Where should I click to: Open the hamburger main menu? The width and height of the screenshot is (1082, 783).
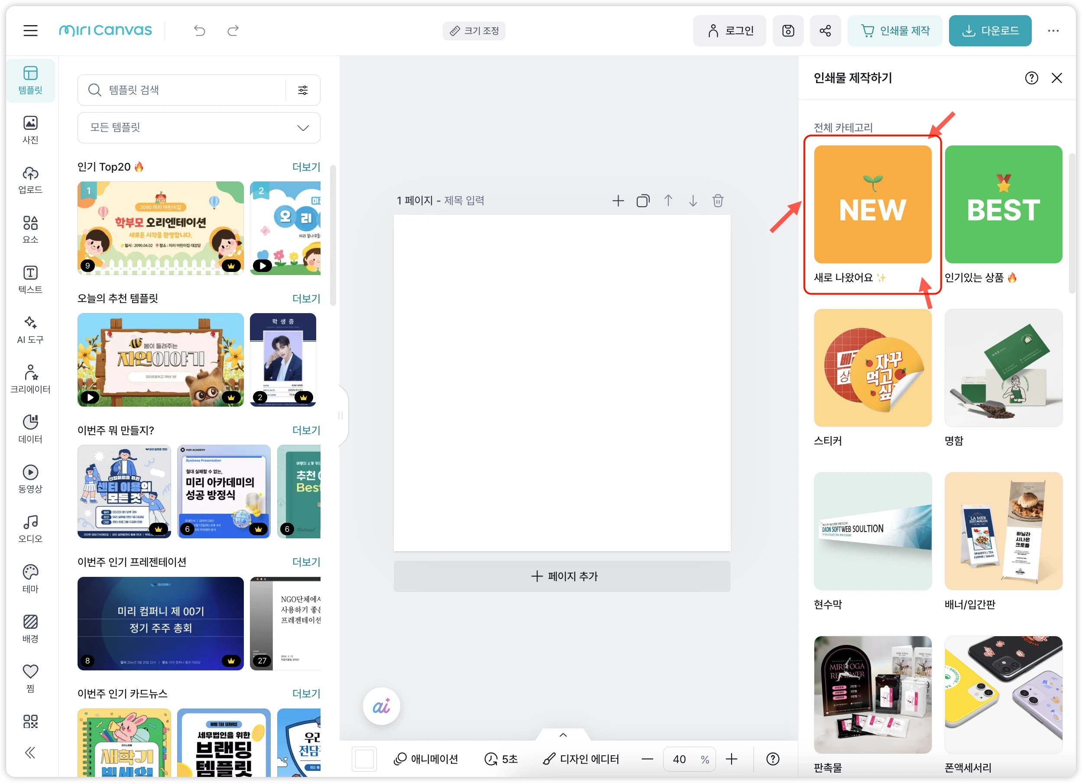click(30, 31)
